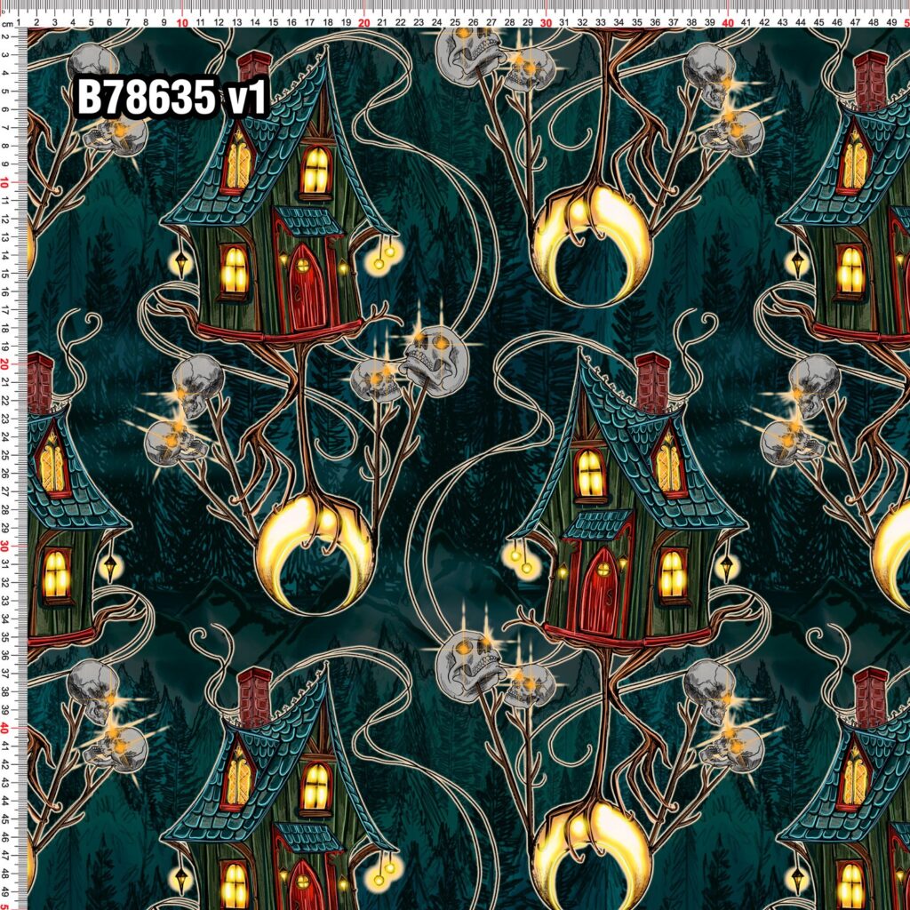Click the red 30 on the horizontal ruler
This screenshot has width=910, height=910.
[546, 22]
